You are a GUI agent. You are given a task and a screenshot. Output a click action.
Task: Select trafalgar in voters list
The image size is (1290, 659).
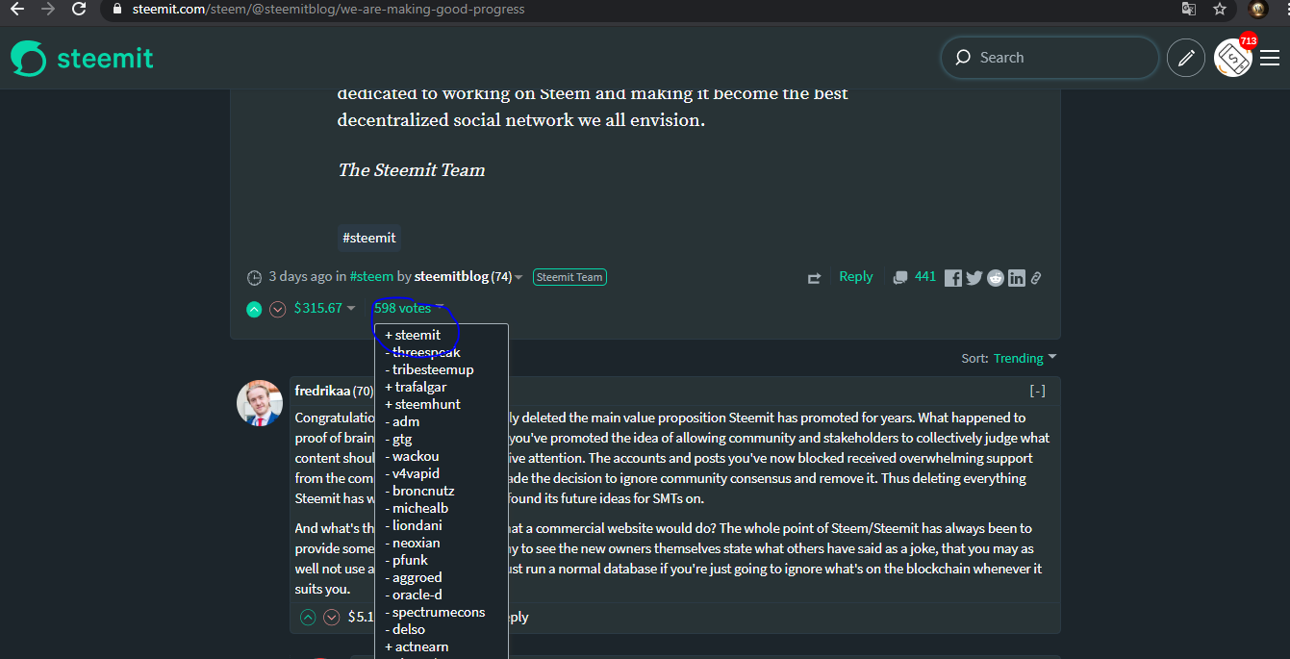tap(417, 387)
